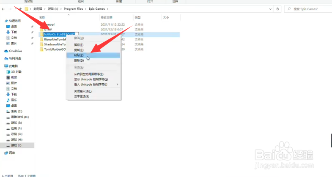Click the RiseoftheTombR folder icon

pyautogui.click(x=41, y=39)
